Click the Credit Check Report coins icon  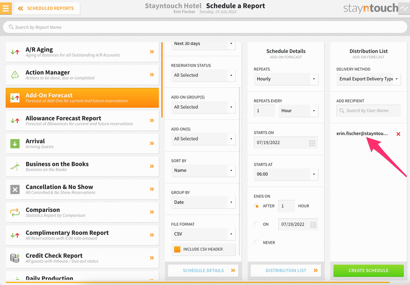(x=15, y=258)
